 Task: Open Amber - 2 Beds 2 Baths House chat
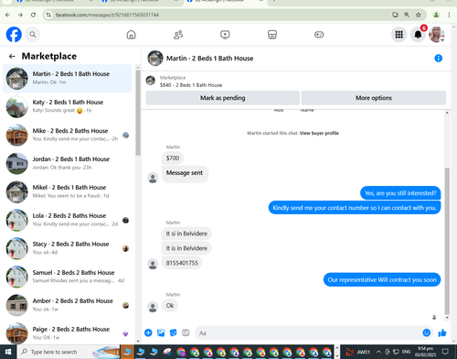tap(68, 305)
